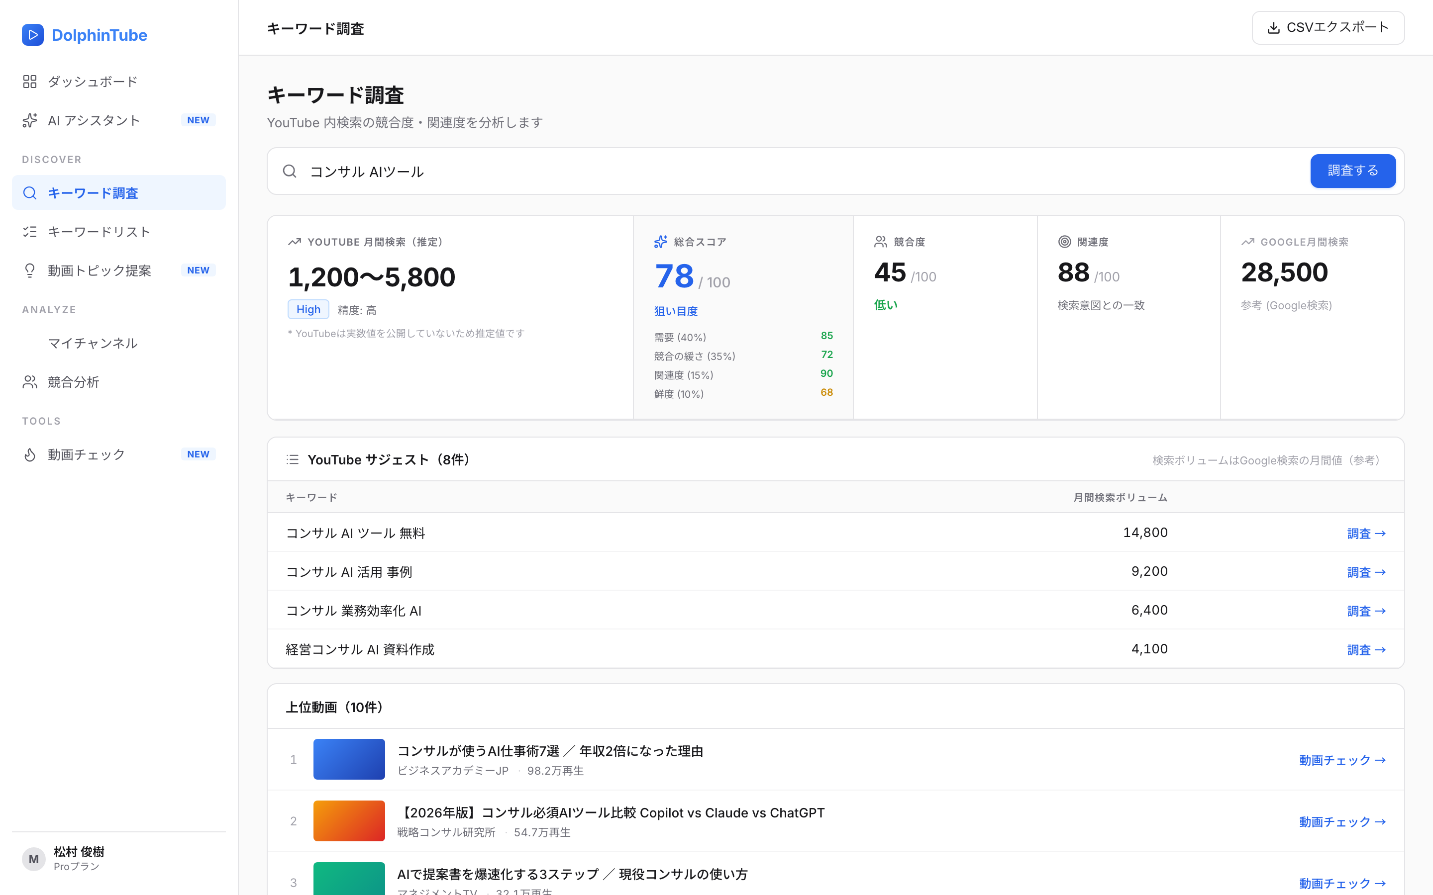Open 動画トピック提案 menu item
Image resolution: width=1433 pixels, height=895 pixels.
[x=118, y=270]
